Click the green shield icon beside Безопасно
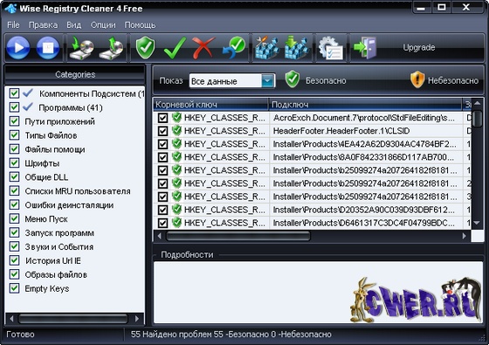Image resolution: width=489 pixels, height=345 pixels. tap(293, 79)
